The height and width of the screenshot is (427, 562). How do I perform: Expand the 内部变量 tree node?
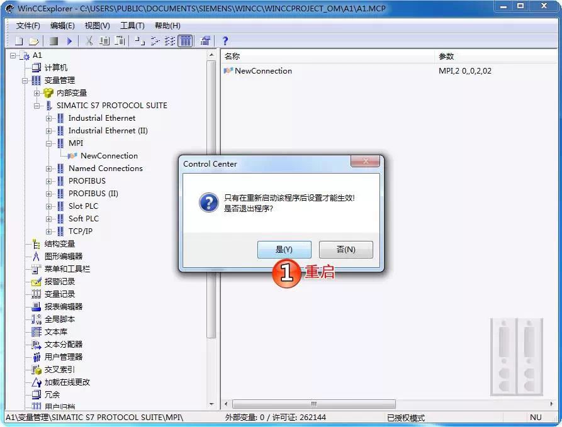point(37,93)
